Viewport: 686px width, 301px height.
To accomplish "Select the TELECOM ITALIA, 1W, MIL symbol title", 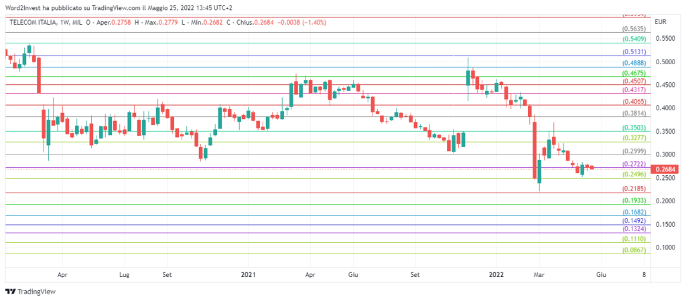I will point(46,22).
